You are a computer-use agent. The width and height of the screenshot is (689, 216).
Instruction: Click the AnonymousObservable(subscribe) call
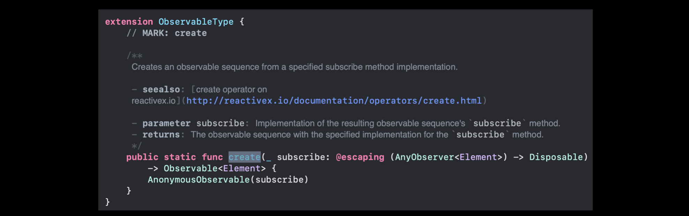click(228, 180)
